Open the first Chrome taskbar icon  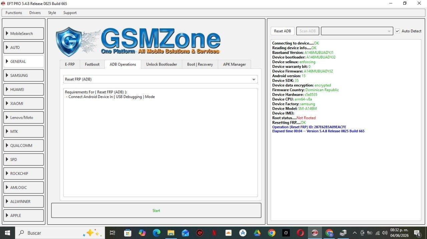(x=272, y=233)
